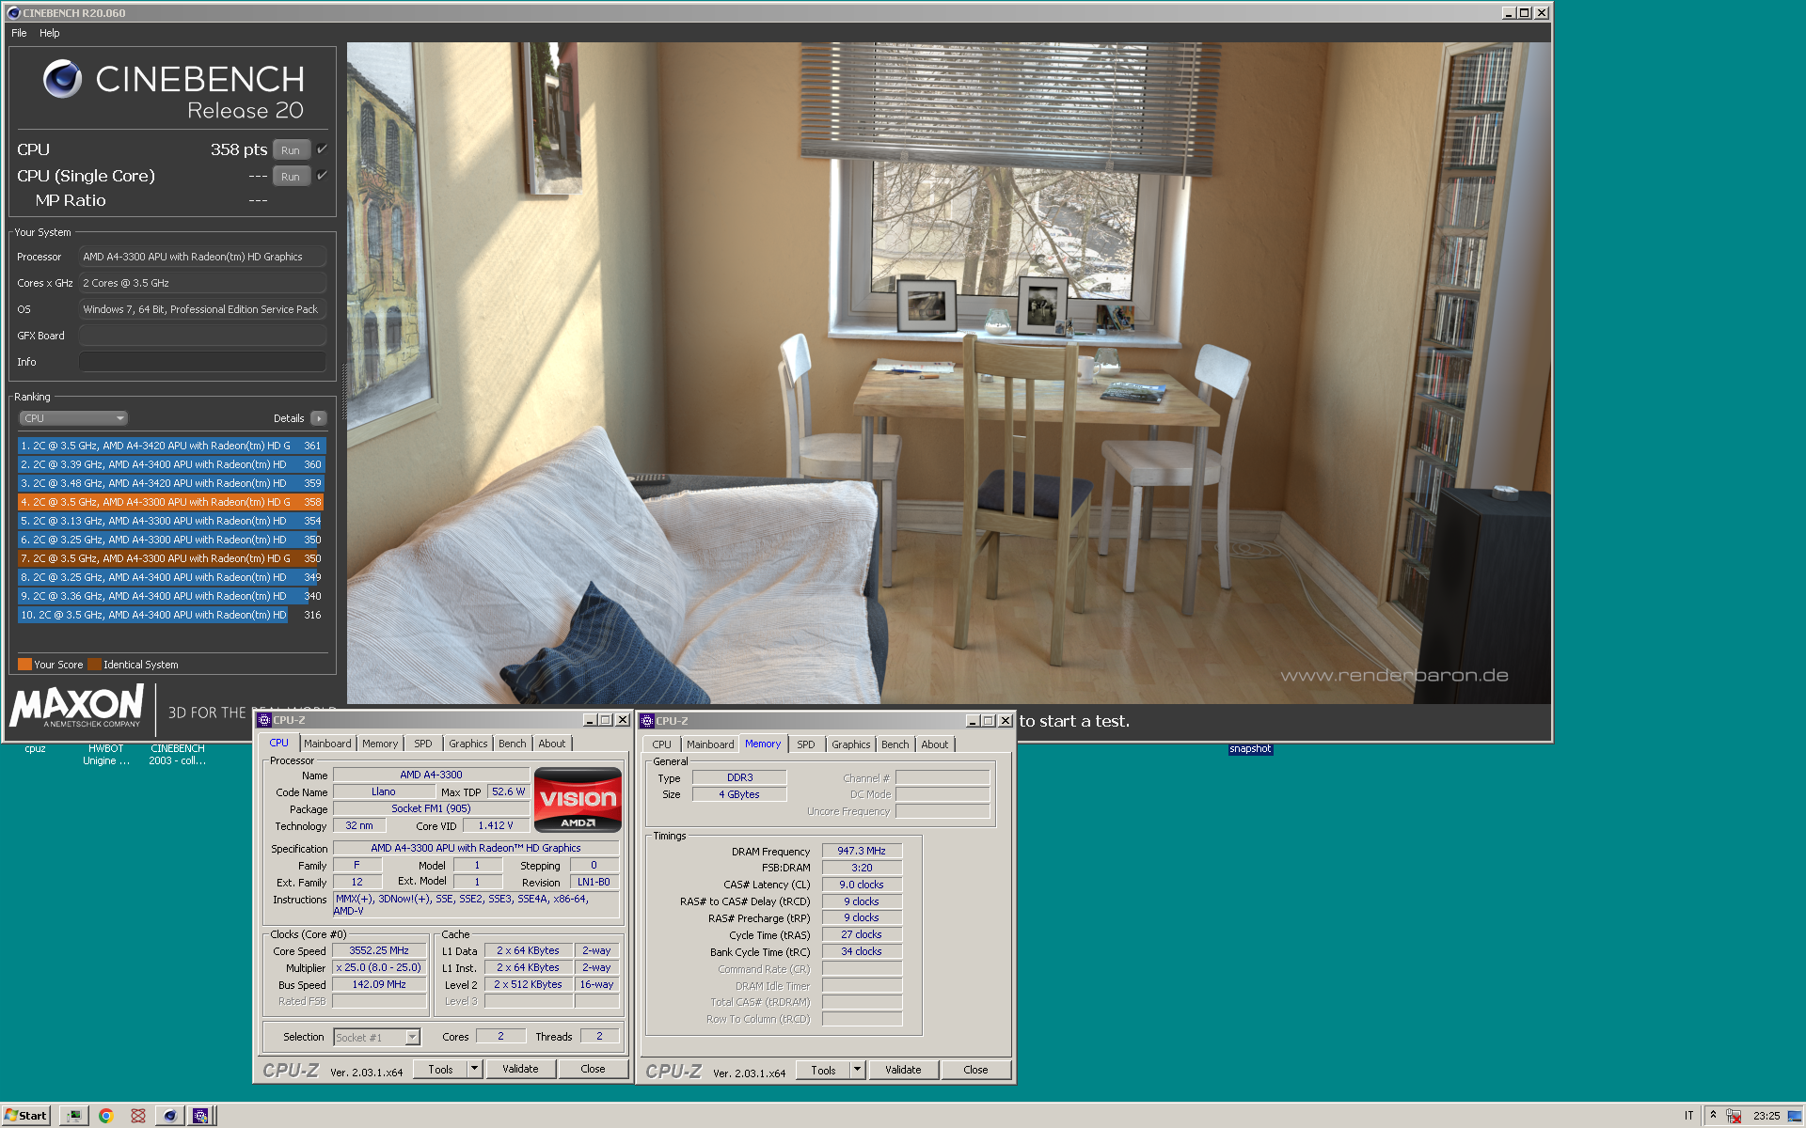
Task: Open About tab in left CPU-Z
Action: 552,744
